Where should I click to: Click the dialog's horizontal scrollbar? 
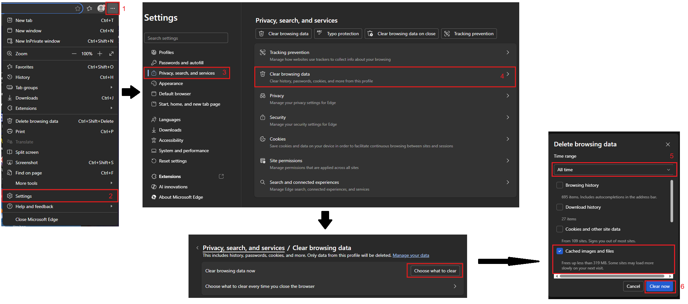click(612, 276)
